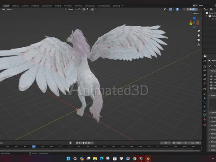The height and width of the screenshot is (162, 216).
Task: Open object visibility and selectability dropdown
Action: 166,9
